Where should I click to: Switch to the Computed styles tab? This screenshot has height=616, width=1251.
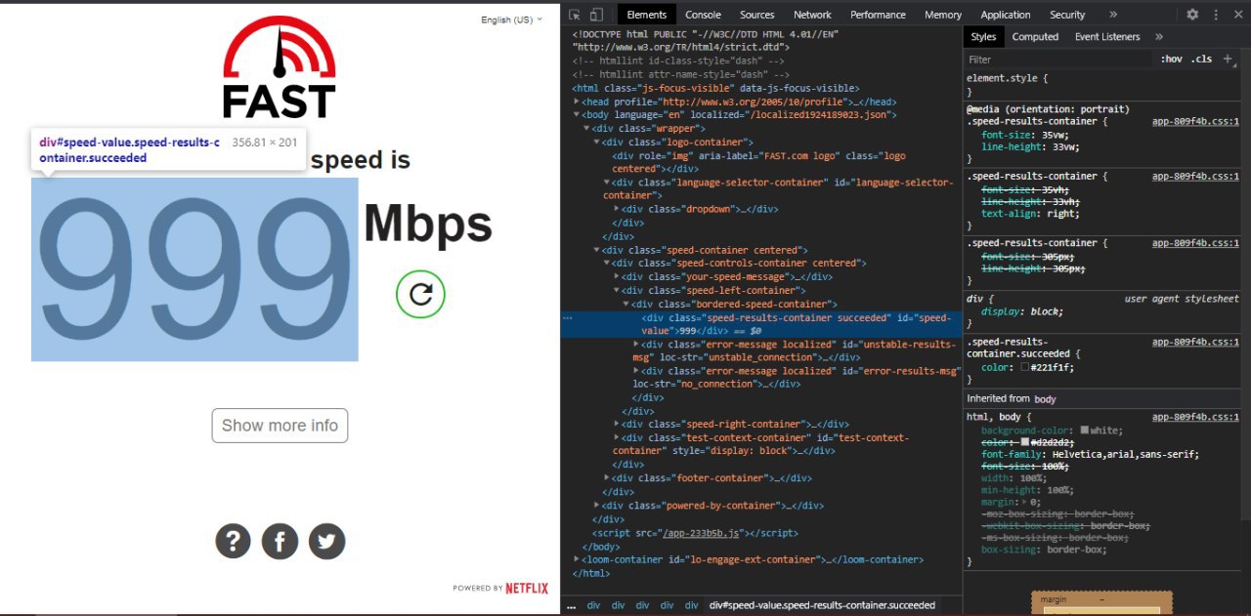1035,36
